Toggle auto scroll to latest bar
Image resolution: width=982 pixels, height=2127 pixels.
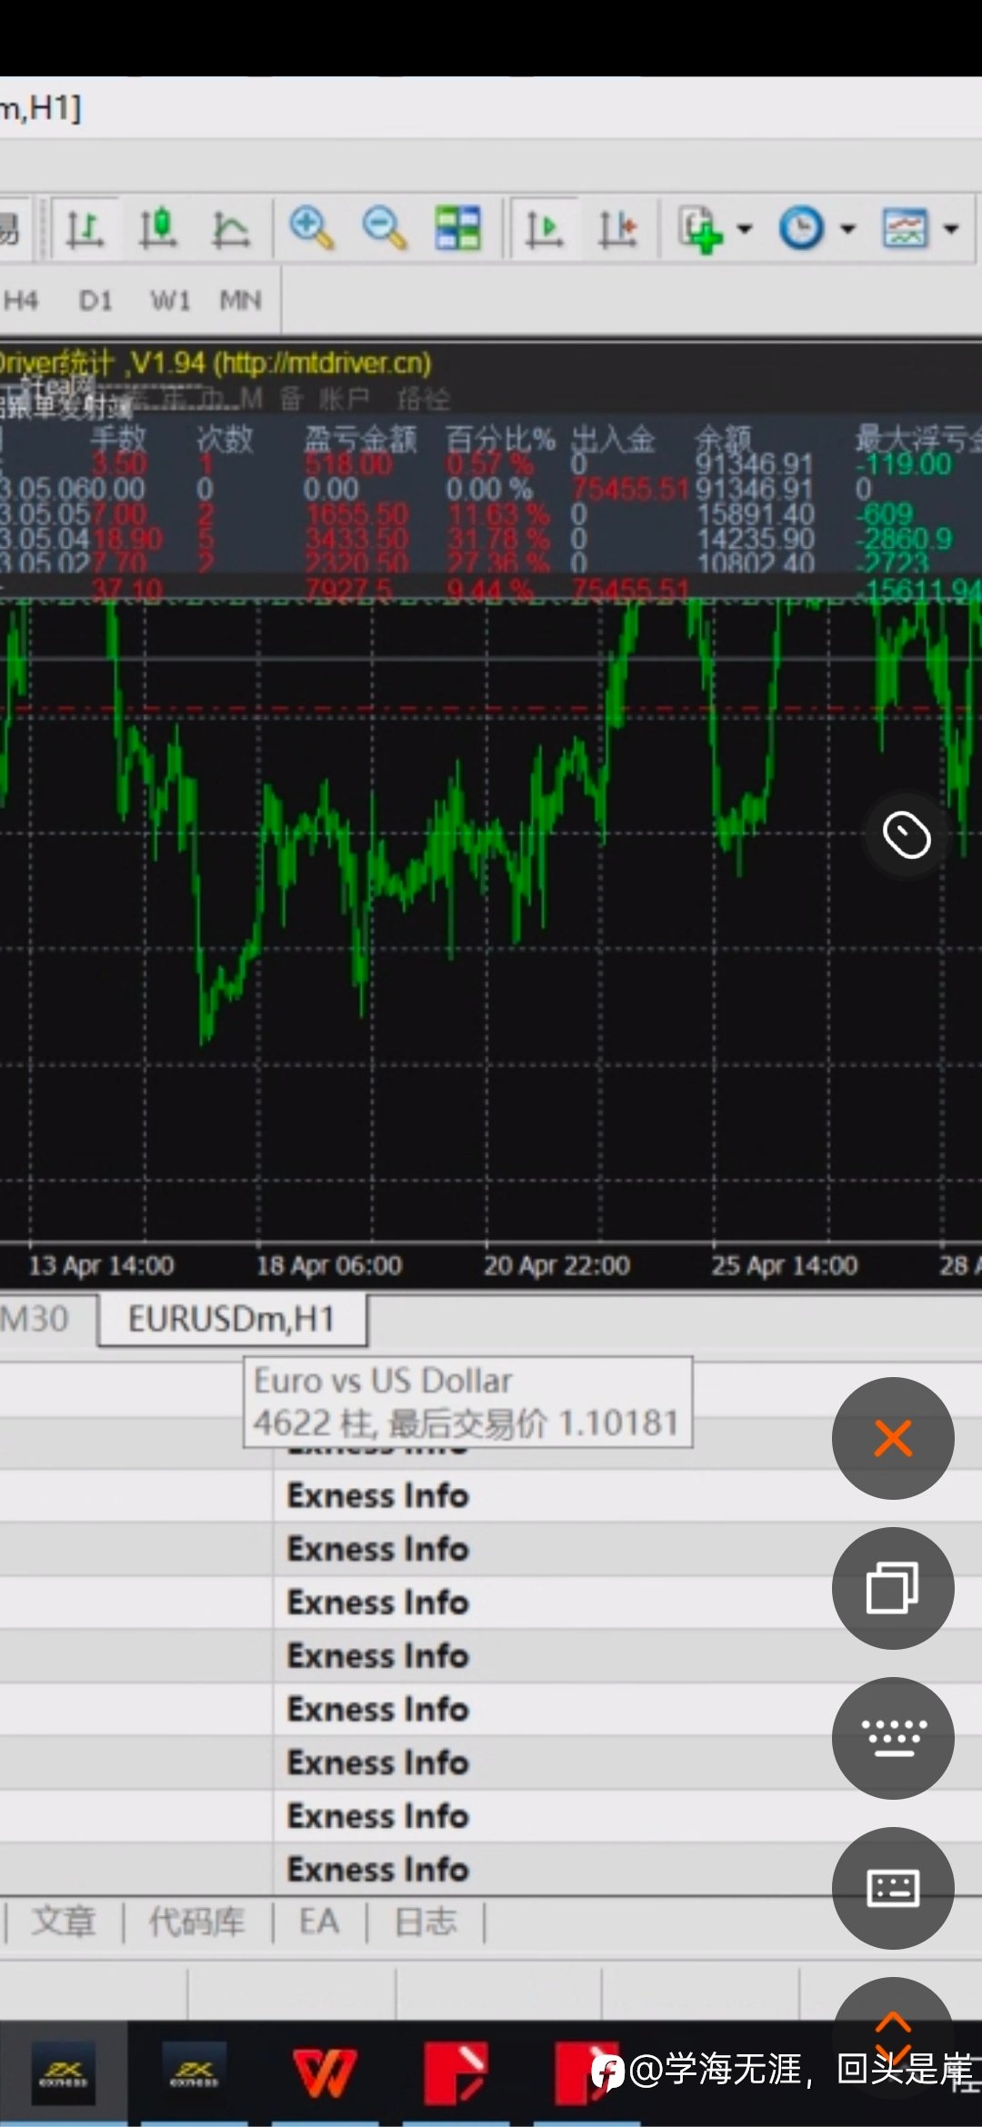click(x=544, y=228)
